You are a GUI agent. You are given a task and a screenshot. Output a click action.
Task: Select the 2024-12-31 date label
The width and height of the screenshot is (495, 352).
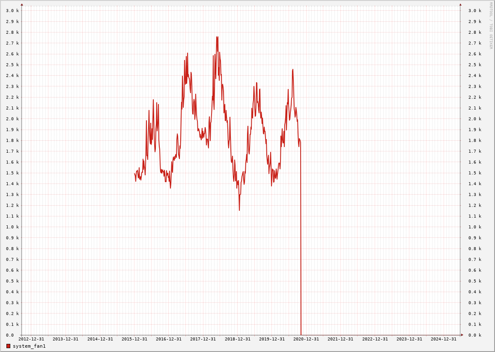[x=444, y=339]
